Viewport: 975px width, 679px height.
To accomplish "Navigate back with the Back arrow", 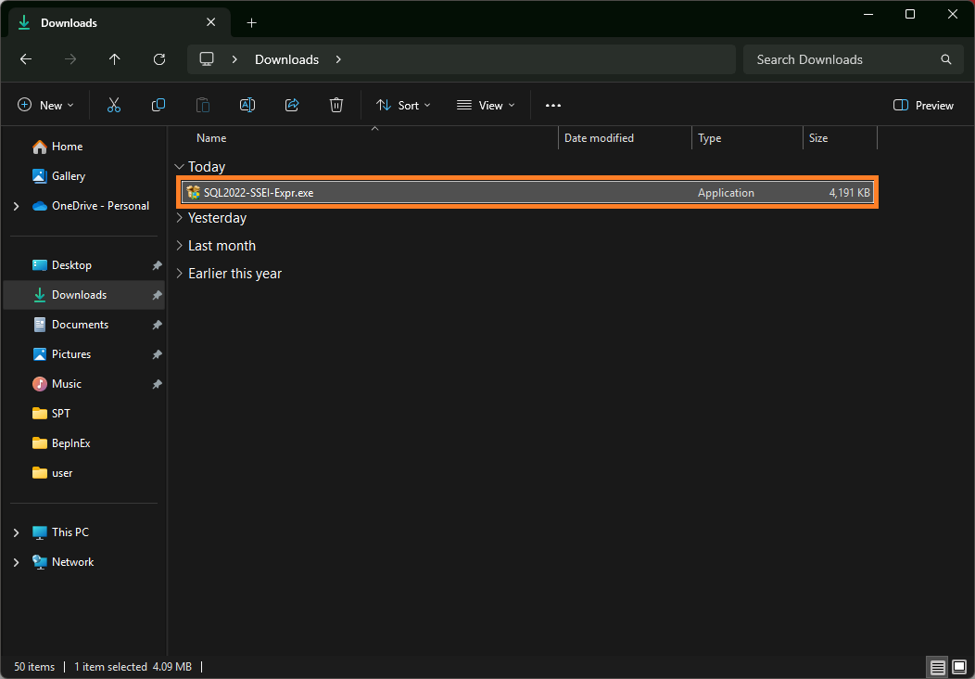I will (x=26, y=59).
